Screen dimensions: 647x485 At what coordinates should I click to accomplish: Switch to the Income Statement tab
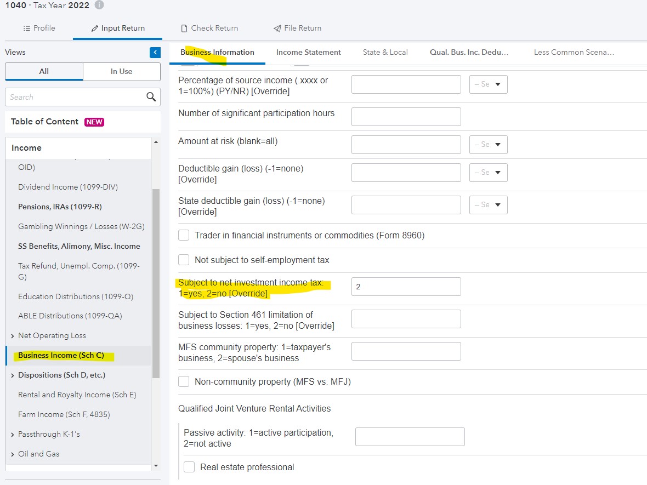[x=309, y=53]
